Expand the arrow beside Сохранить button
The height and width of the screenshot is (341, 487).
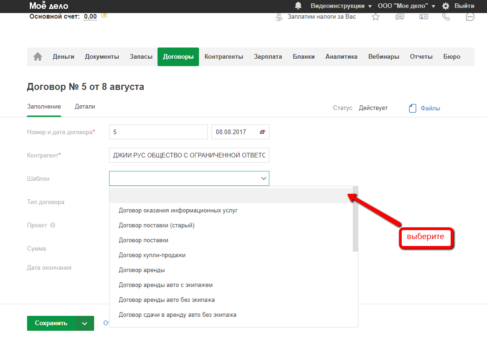coord(85,323)
